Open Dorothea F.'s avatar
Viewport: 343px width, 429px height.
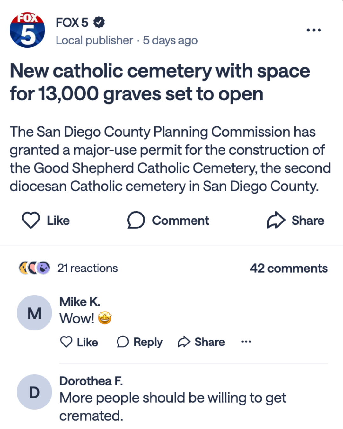pos(34,392)
